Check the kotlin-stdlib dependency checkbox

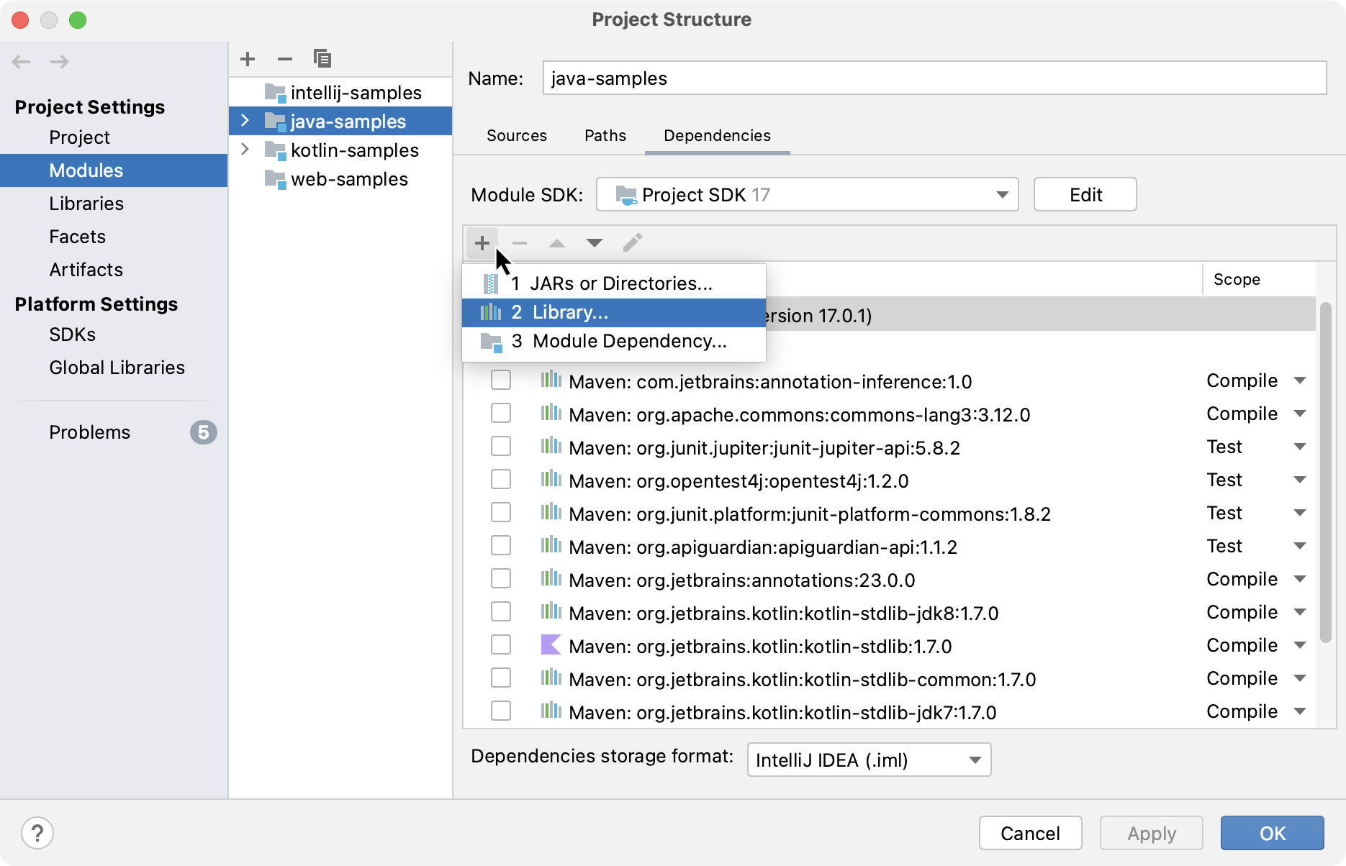[501, 645]
